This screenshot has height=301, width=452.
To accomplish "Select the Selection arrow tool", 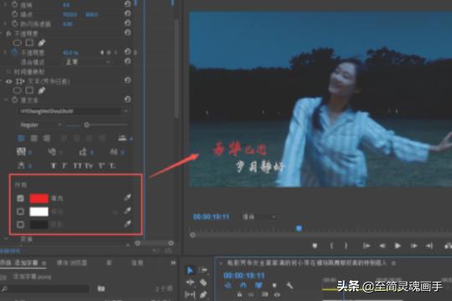I will click(x=190, y=270).
